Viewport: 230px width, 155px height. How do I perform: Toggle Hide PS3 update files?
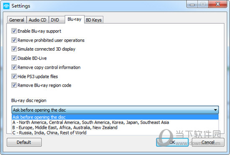tap(14, 76)
